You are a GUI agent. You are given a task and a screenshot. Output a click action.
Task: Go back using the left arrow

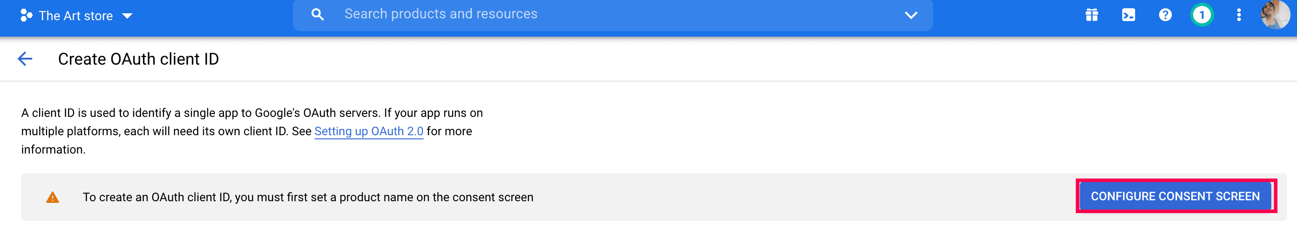25,59
